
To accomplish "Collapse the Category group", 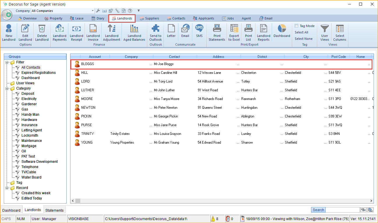I will (7, 88).
